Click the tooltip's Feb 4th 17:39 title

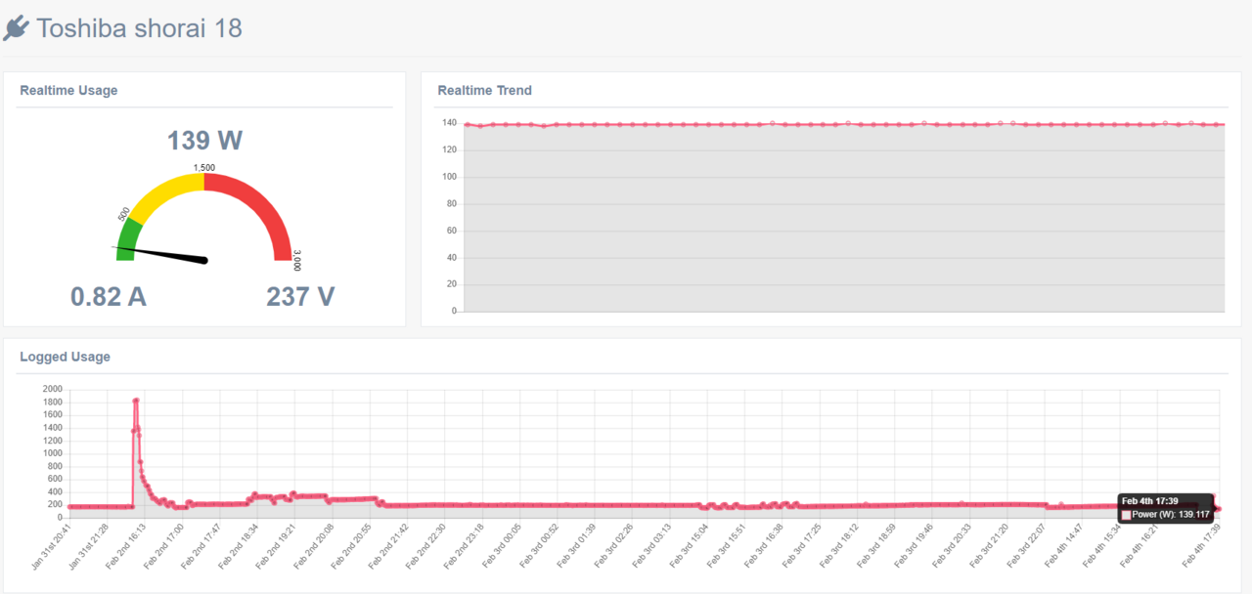tap(1149, 500)
